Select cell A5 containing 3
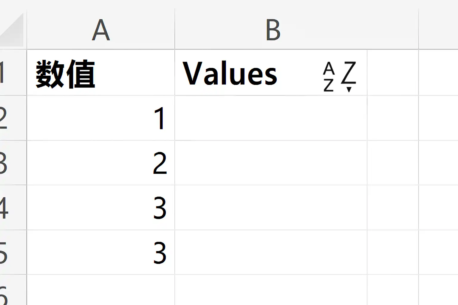The width and height of the screenshot is (458, 305). [101, 252]
